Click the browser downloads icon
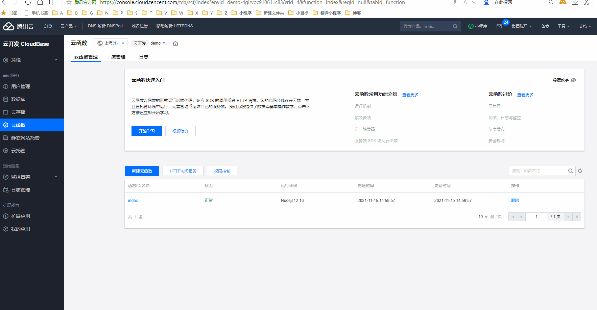The image size is (597, 310). (575, 2)
